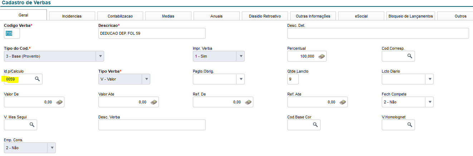Expand the Impr. Verba dropdown

tap(240, 56)
